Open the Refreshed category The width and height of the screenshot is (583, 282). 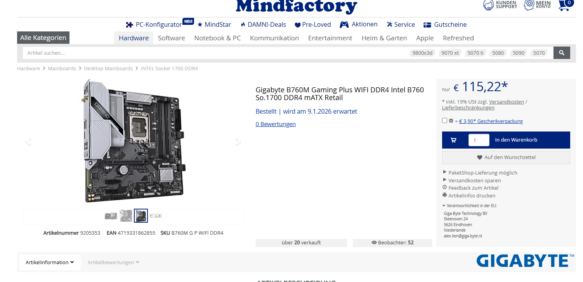pos(458,38)
